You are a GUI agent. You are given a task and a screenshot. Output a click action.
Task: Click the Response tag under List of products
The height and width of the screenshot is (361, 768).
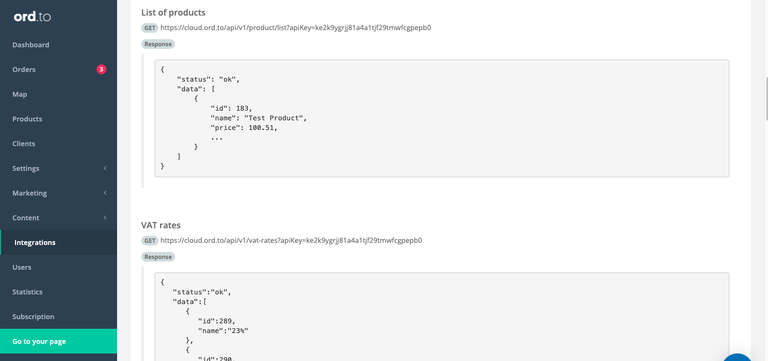click(158, 44)
